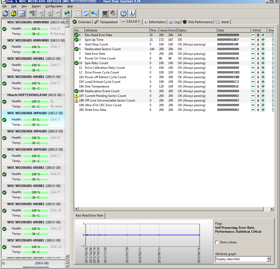The image size is (280, 269).
Task: Click the green status icon of Disk: 5
Action: 4,120
